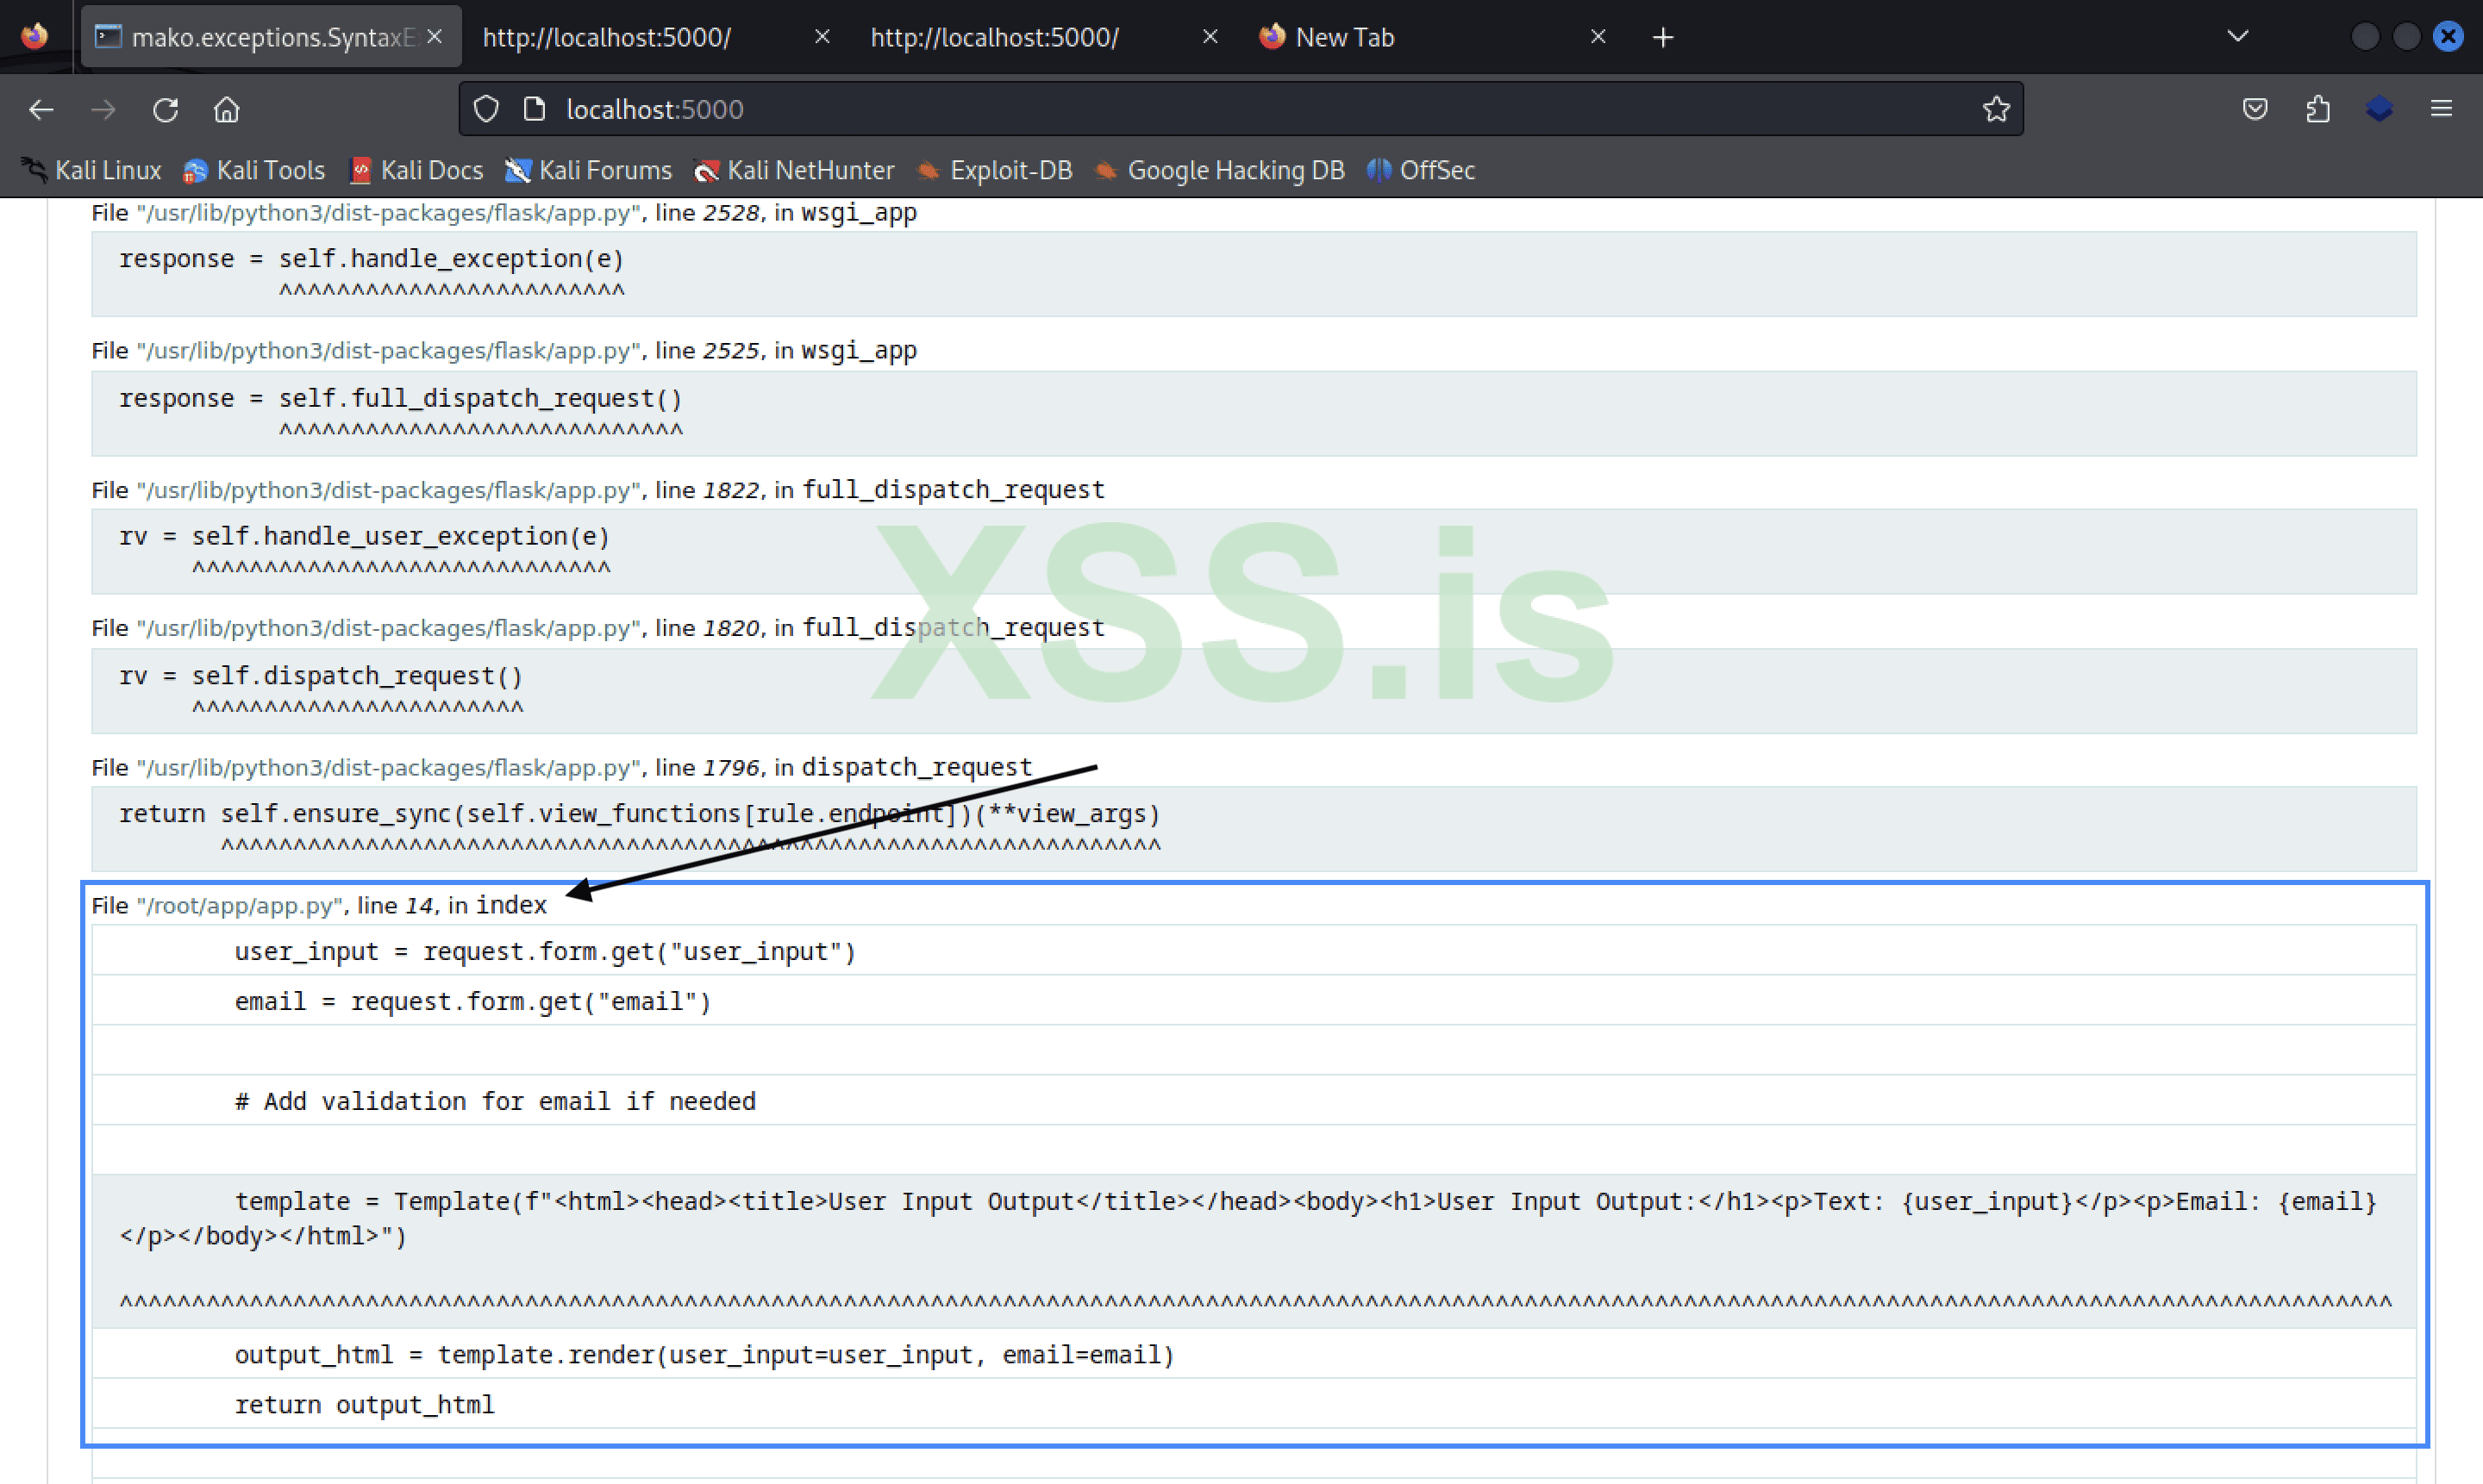Click the browser Back arrow button
The width and height of the screenshot is (2483, 1484).
pos(41,109)
